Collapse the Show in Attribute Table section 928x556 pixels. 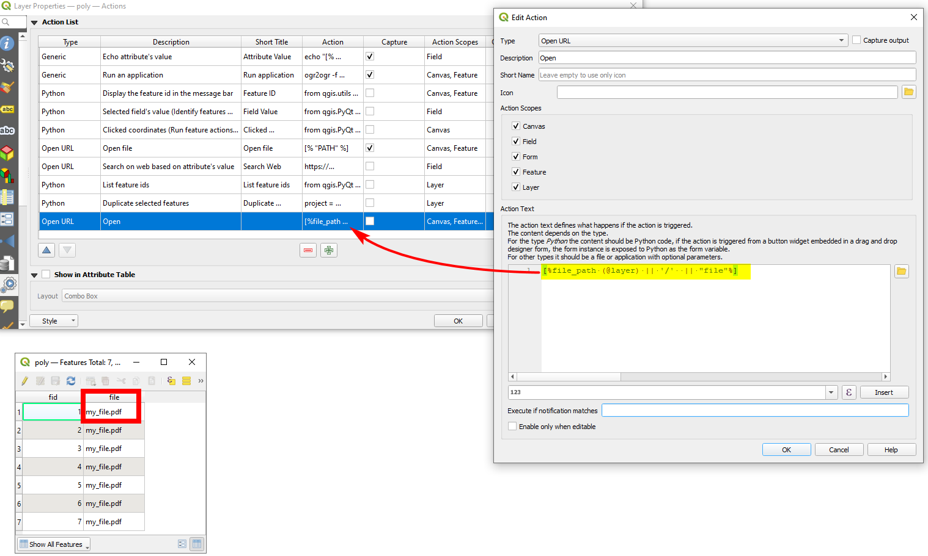(x=34, y=275)
